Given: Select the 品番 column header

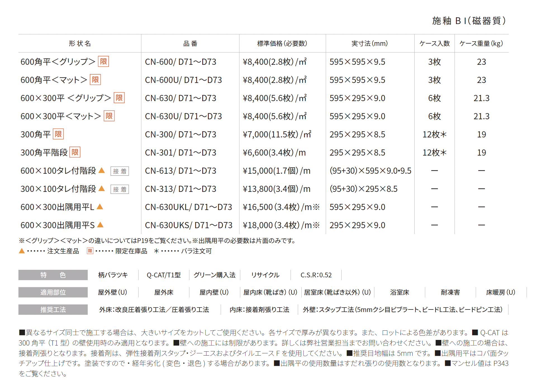Looking at the screenshot, I should click(x=190, y=44).
